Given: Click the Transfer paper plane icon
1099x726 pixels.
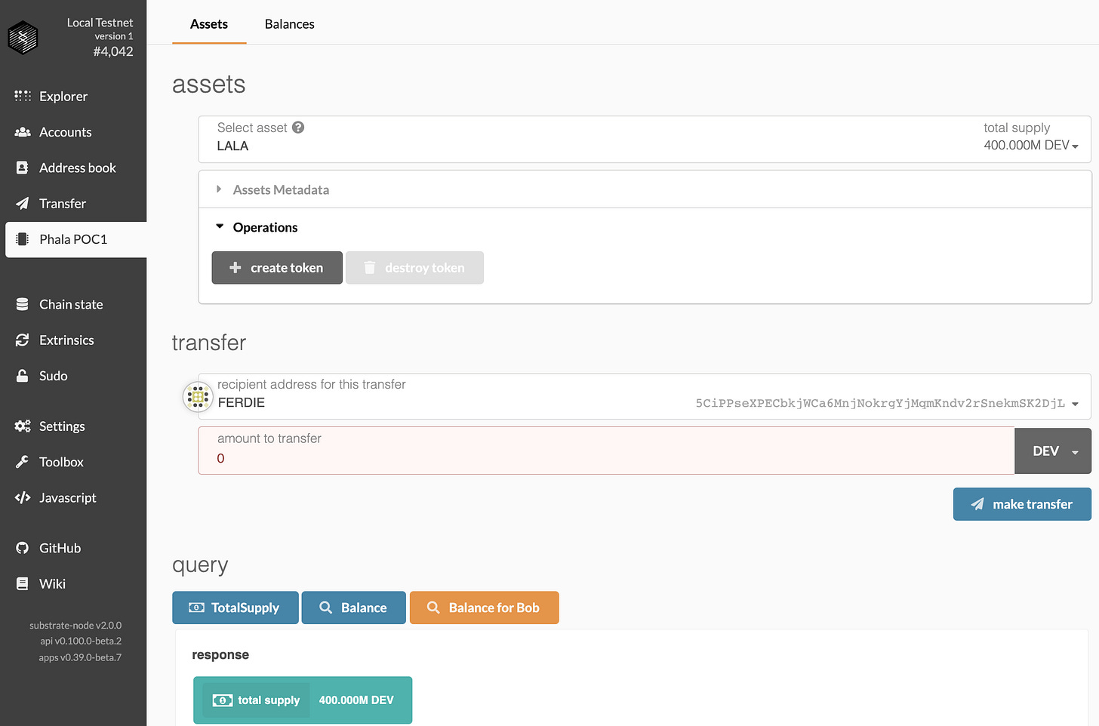Looking at the screenshot, I should pos(23,204).
